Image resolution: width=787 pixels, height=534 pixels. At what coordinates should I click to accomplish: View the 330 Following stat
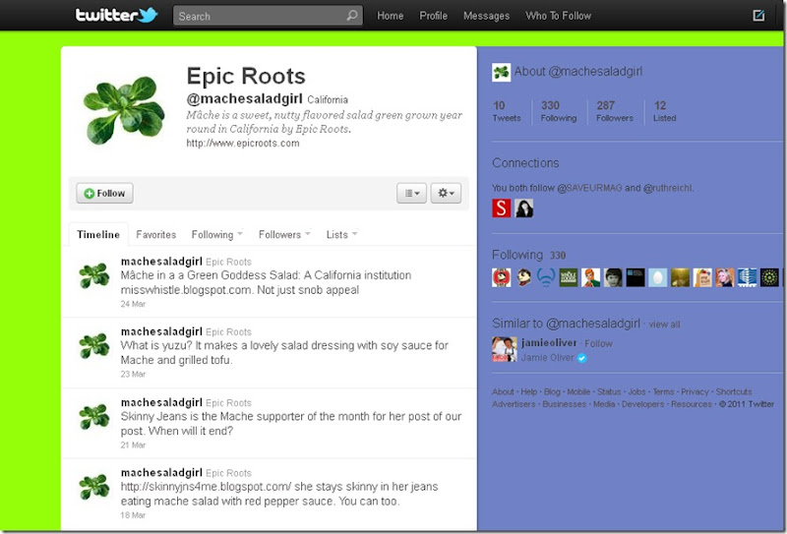click(x=559, y=111)
